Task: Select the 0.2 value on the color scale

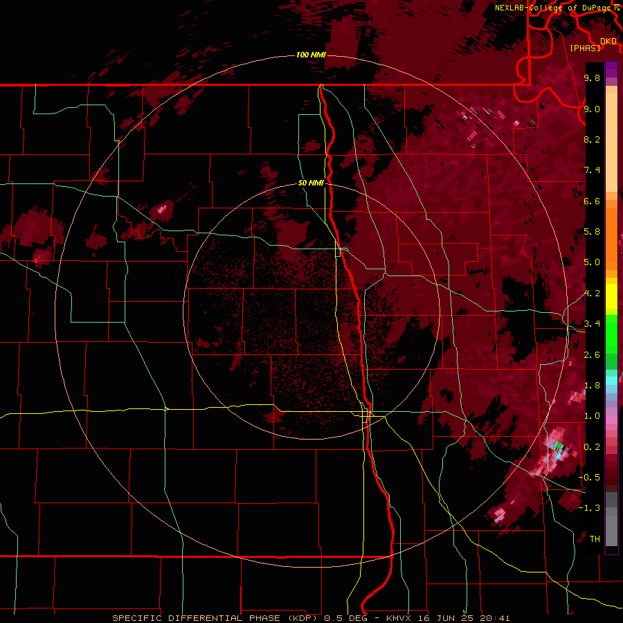Action: [592, 447]
